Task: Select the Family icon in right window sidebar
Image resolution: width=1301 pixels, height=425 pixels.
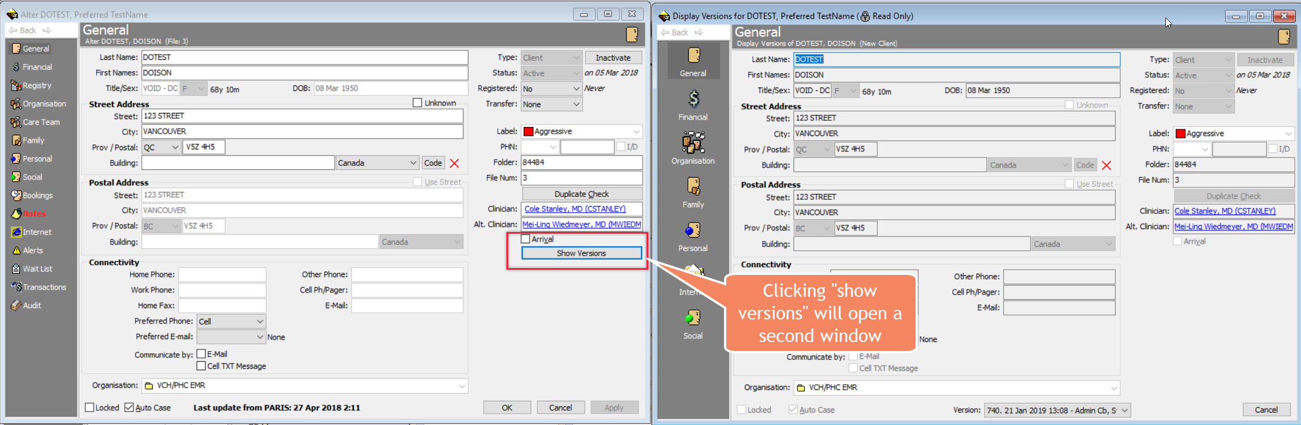Action: pyautogui.click(x=693, y=186)
